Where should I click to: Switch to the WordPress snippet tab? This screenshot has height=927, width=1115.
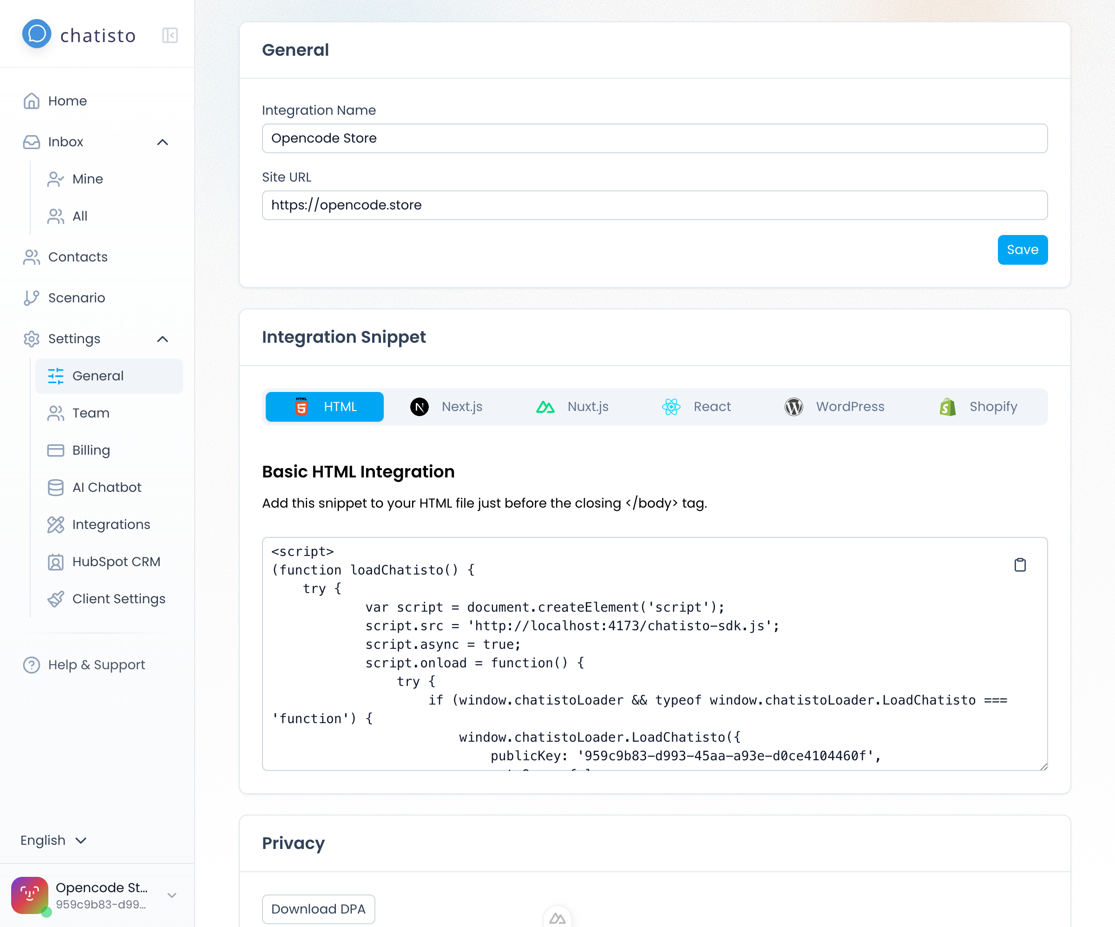(x=834, y=407)
